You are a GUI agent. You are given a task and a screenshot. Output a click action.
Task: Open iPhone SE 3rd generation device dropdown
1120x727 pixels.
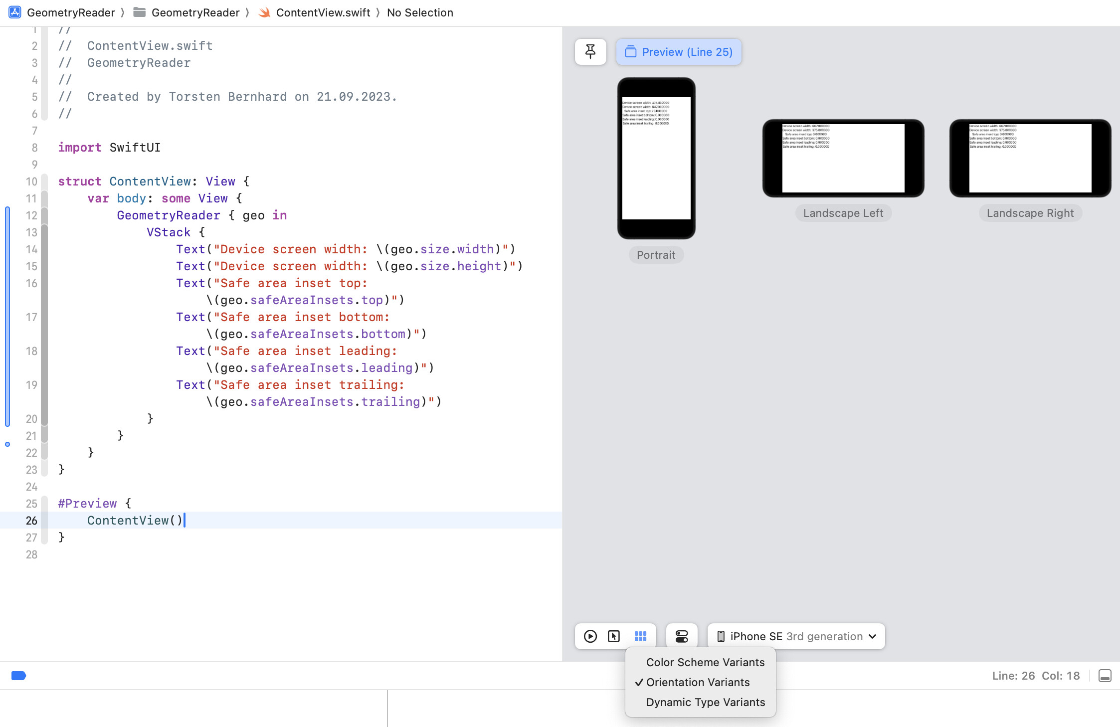[x=796, y=636]
